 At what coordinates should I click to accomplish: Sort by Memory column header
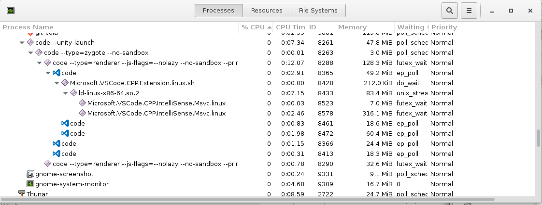coord(365,27)
